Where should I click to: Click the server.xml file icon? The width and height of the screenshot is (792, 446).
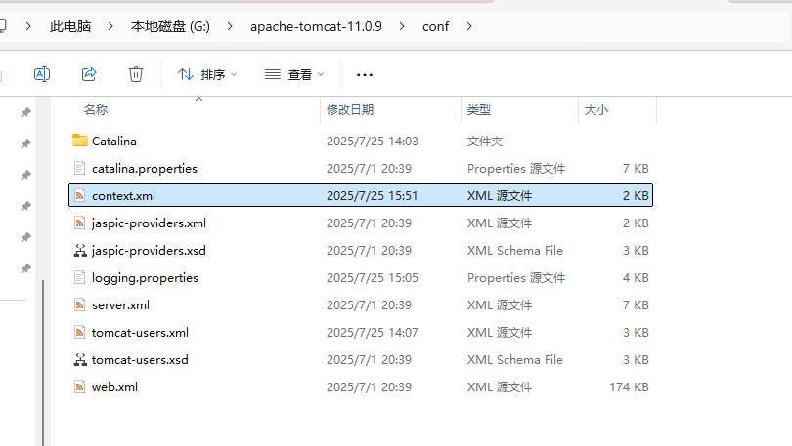pyautogui.click(x=79, y=304)
